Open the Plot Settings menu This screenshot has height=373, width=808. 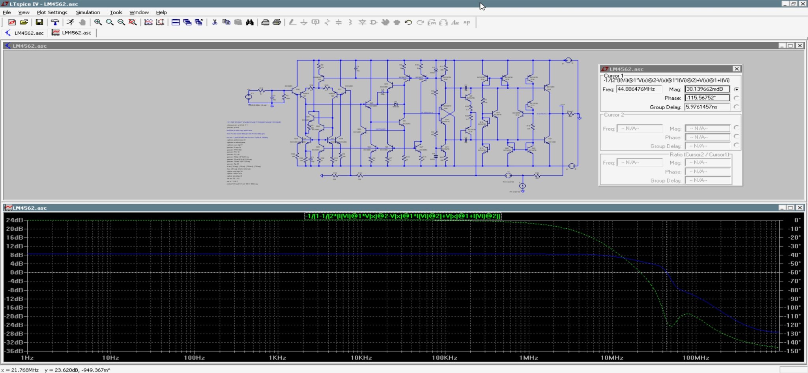tap(52, 12)
